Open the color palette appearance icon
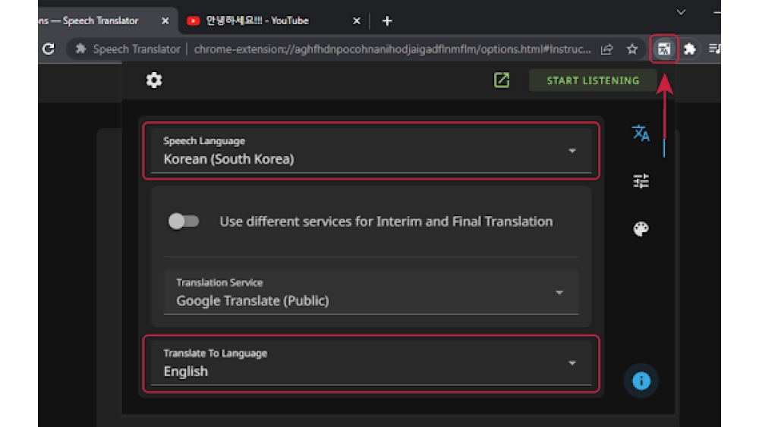 641,229
